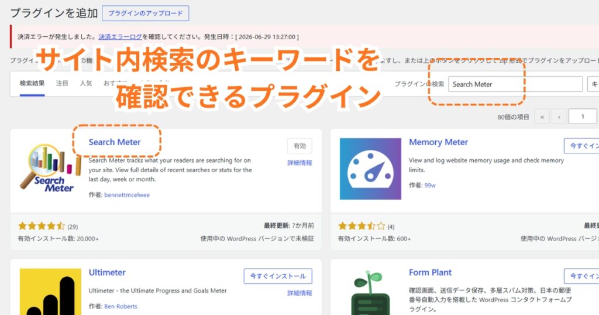This screenshot has height=315, width=599.
Task: Switch to the 検索結果 tab
Action: [x=32, y=83]
